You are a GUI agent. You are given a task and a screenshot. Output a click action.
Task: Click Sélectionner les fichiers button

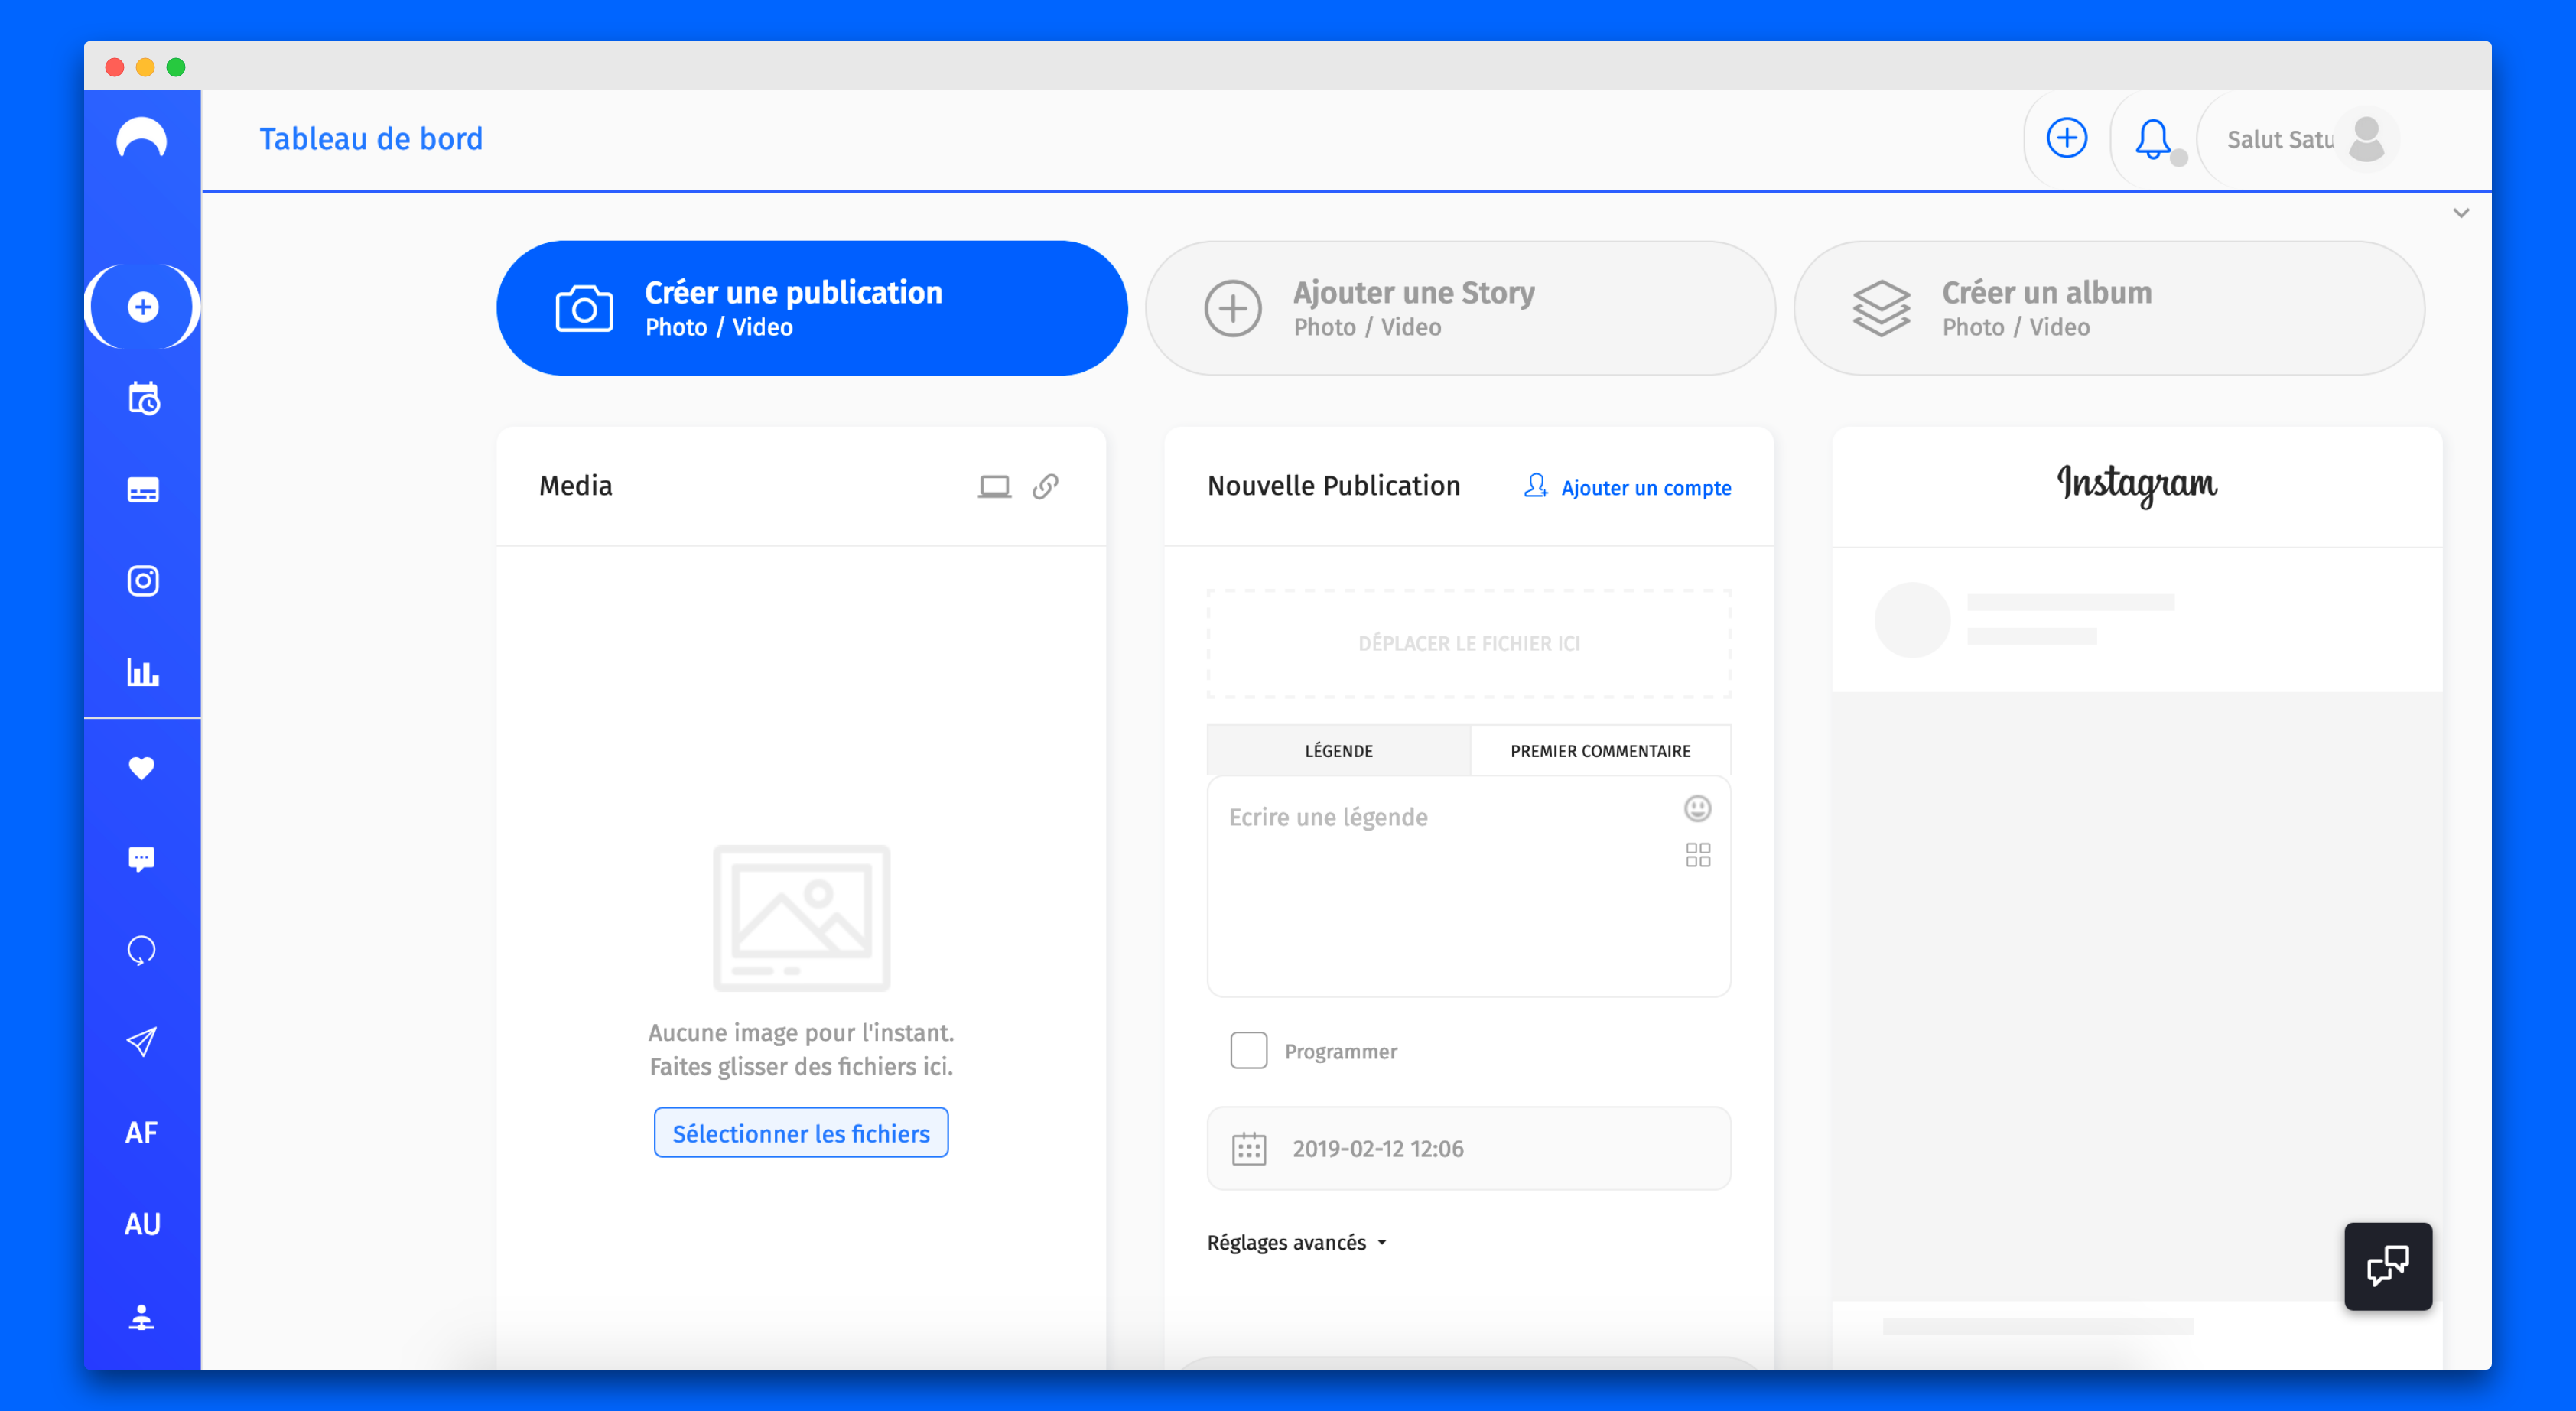tap(801, 1133)
